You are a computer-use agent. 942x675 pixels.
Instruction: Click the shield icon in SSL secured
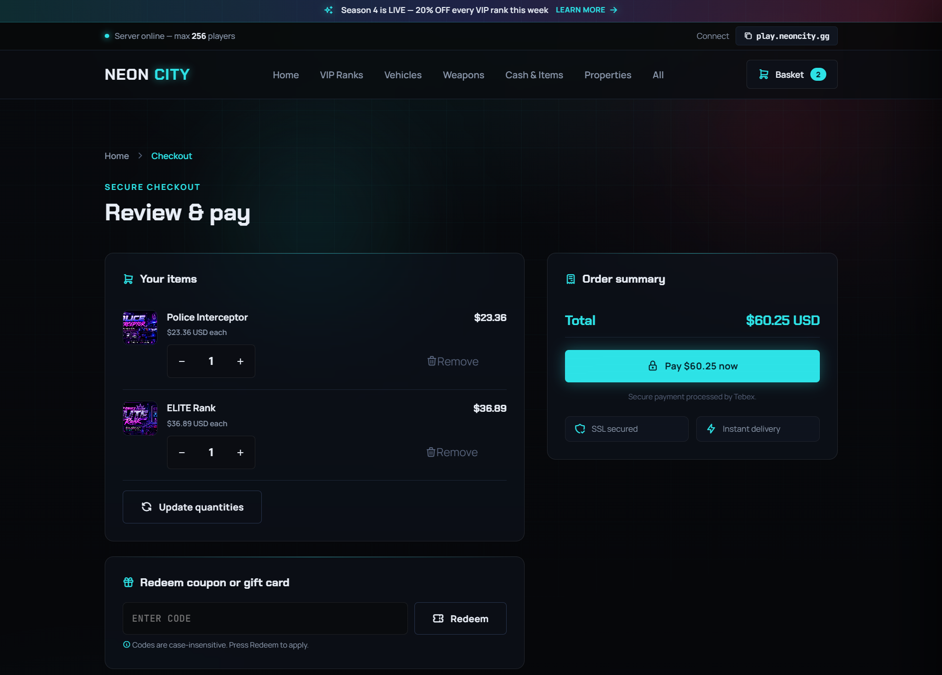pos(580,429)
